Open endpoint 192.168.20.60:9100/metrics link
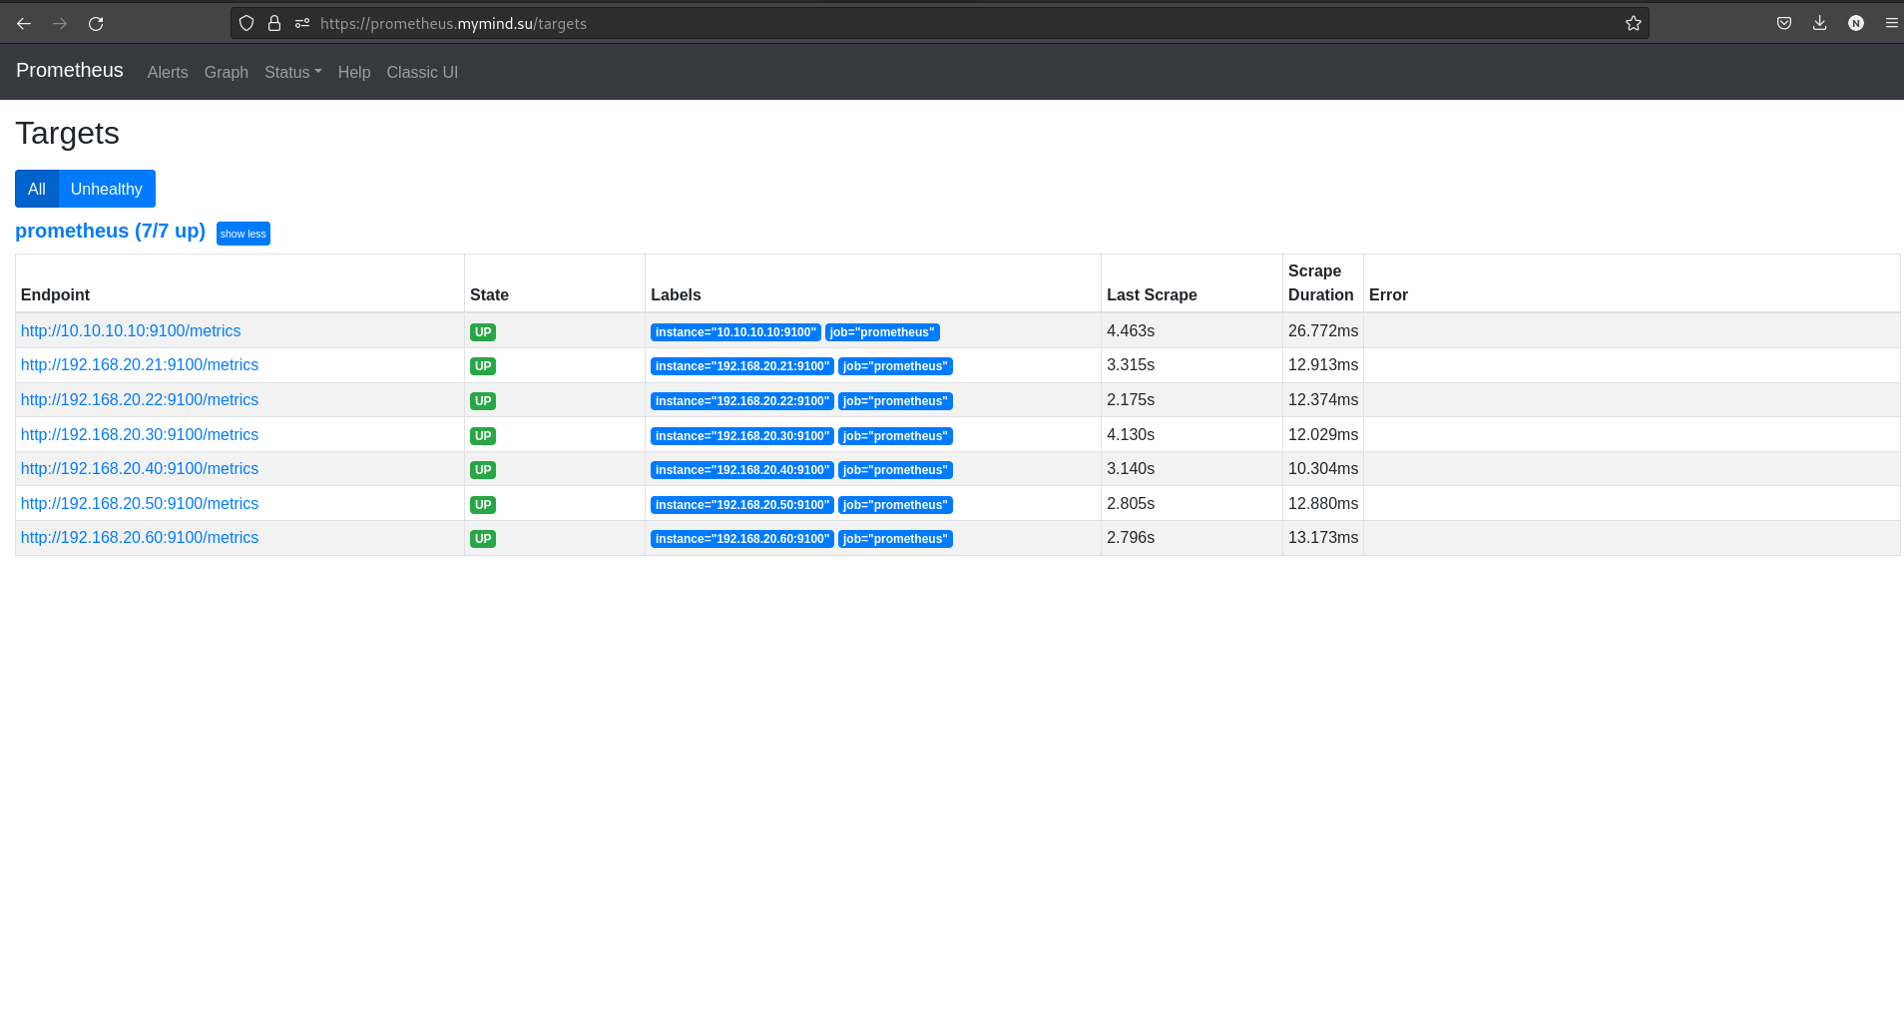1904x1030 pixels. click(x=140, y=537)
